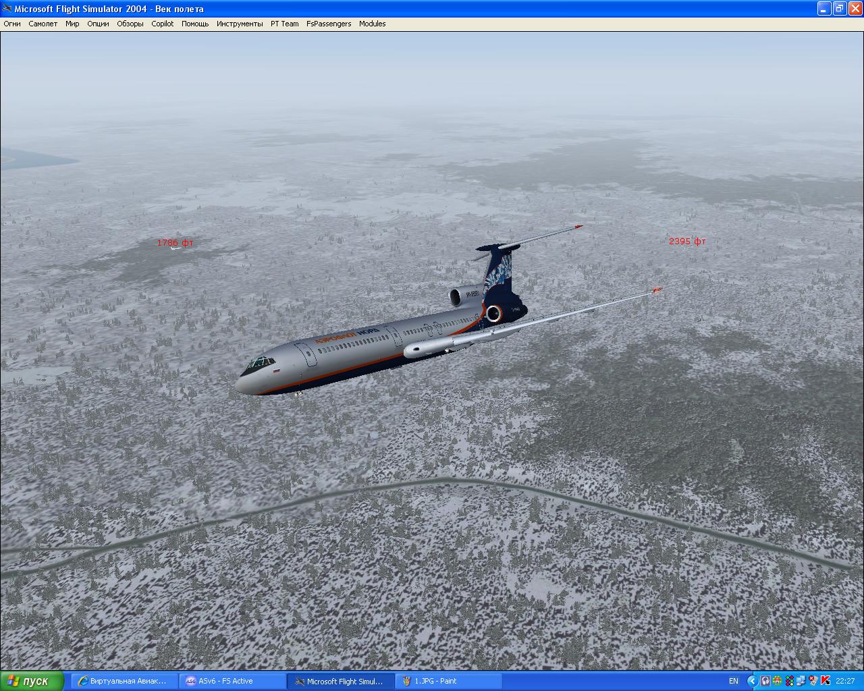This screenshot has height=691, width=864.
Task: Open the Опции menu
Action: click(x=98, y=24)
